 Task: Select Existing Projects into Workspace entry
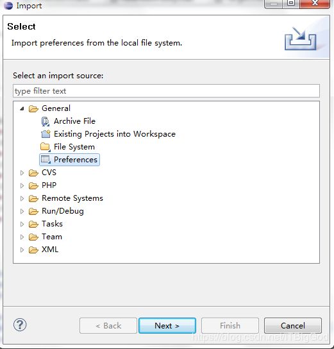point(115,134)
